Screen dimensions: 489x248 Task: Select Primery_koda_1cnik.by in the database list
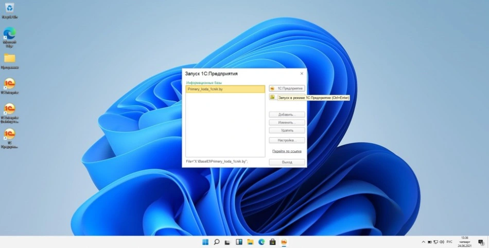tap(225, 89)
